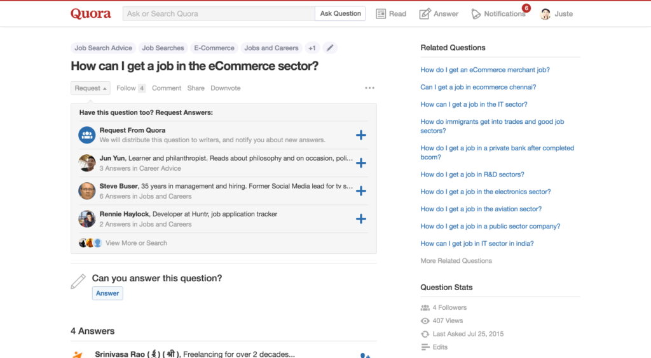Select the Job Searches topic tag
The image size is (651, 358).
pos(163,48)
